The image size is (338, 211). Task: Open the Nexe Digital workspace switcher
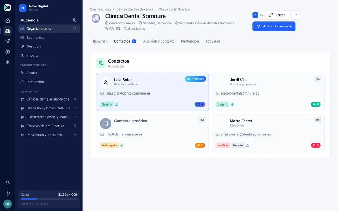tap(49, 8)
